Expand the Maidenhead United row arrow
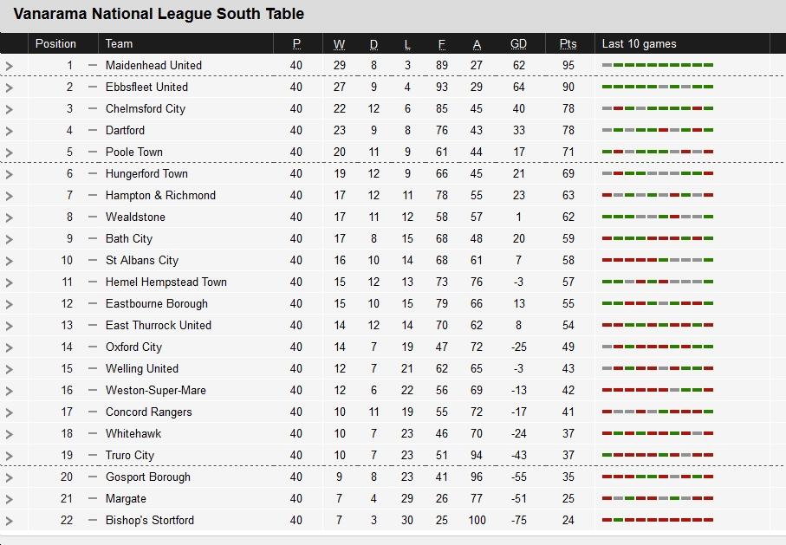 pyautogui.click(x=9, y=66)
